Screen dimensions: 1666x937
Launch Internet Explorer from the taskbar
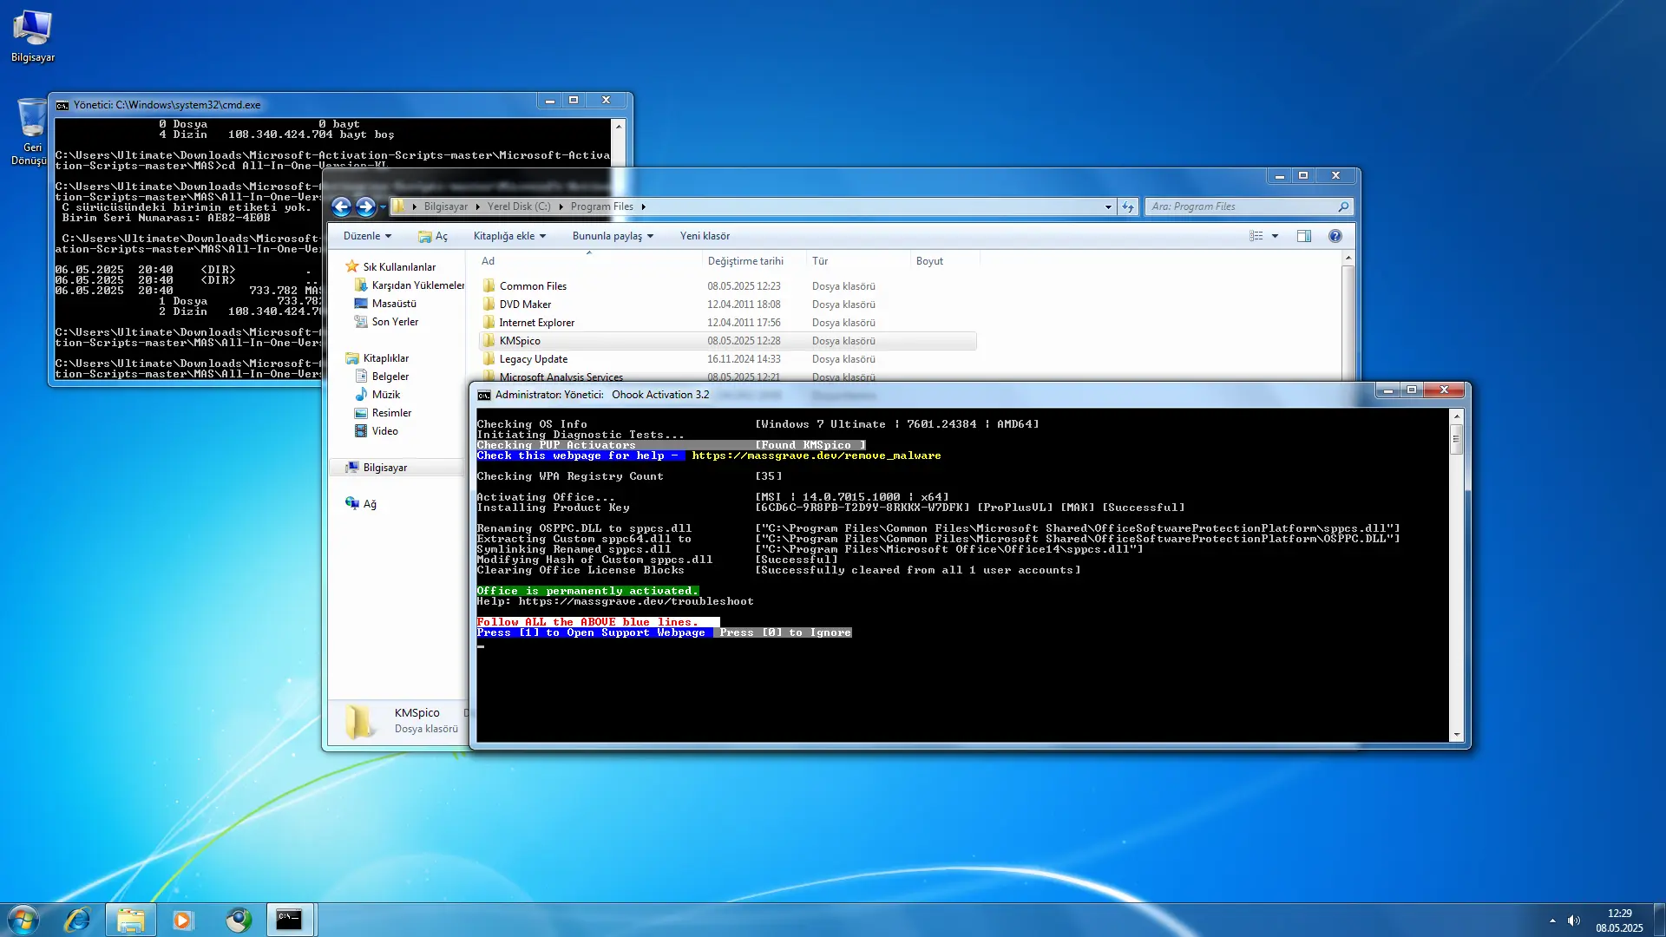coord(77,920)
